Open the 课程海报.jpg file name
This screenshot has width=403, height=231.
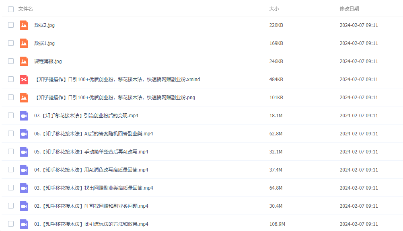pos(48,61)
